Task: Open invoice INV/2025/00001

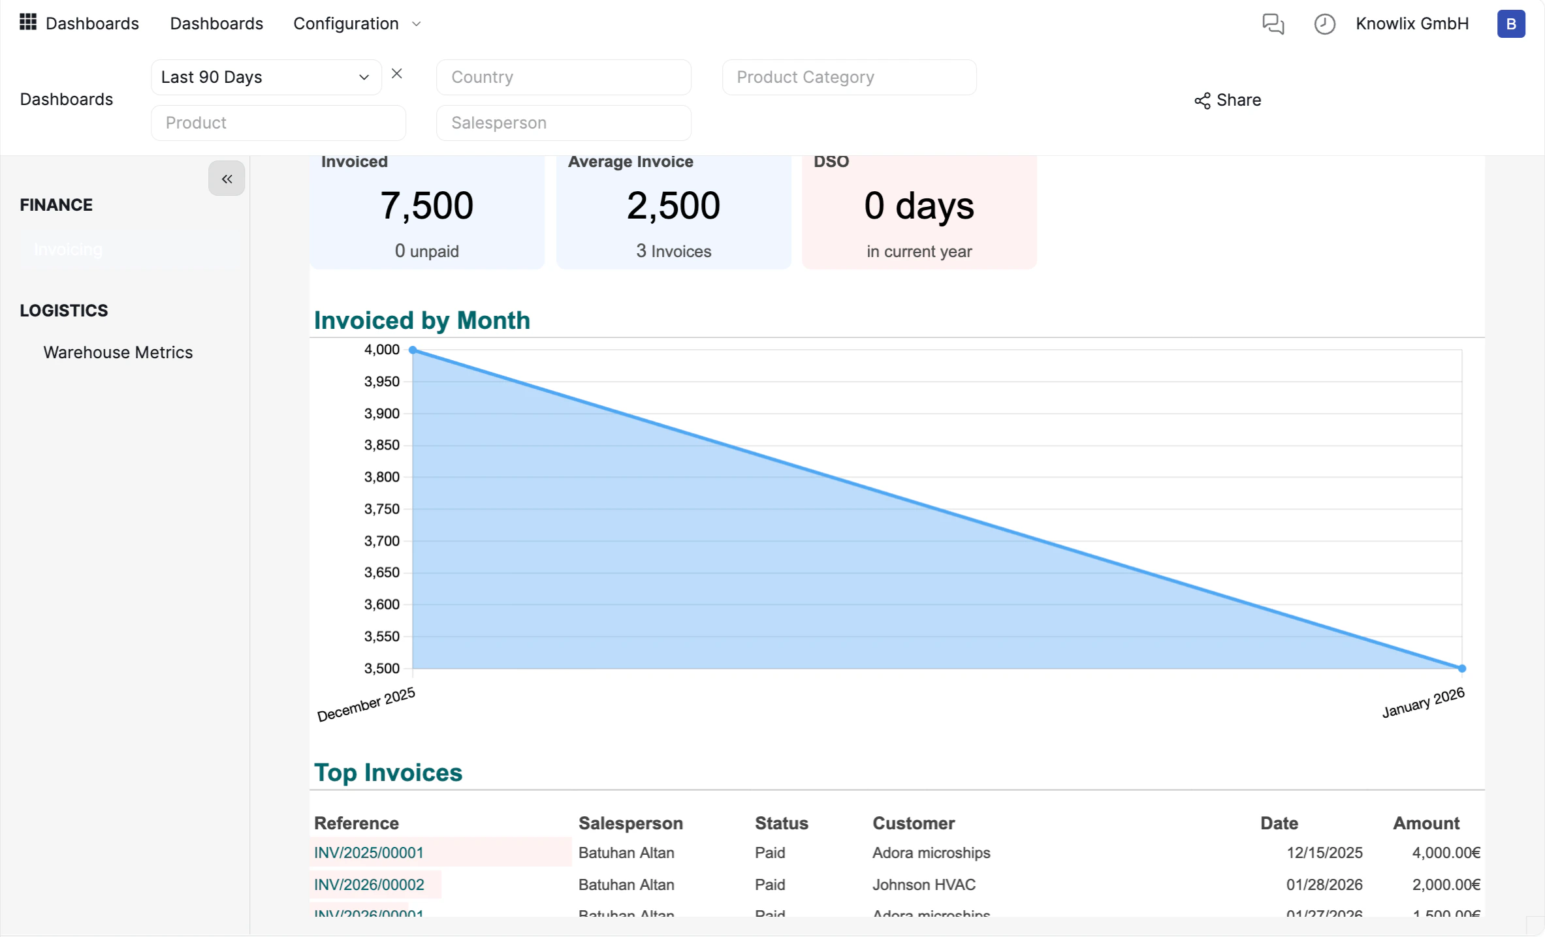Action: tap(369, 852)
